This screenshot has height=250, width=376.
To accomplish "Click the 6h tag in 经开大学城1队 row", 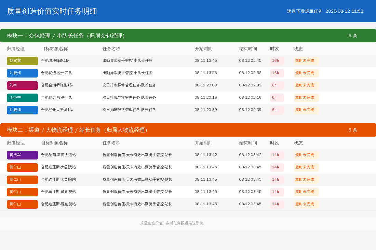I will coord(277,110).
